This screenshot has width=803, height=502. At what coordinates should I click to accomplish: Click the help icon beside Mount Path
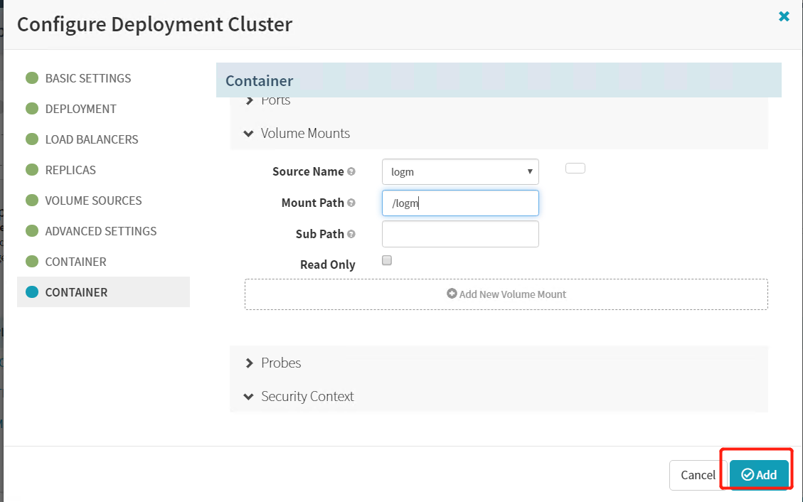[351, 203]
